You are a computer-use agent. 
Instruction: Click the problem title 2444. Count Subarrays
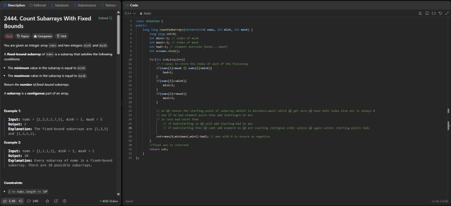47,22
